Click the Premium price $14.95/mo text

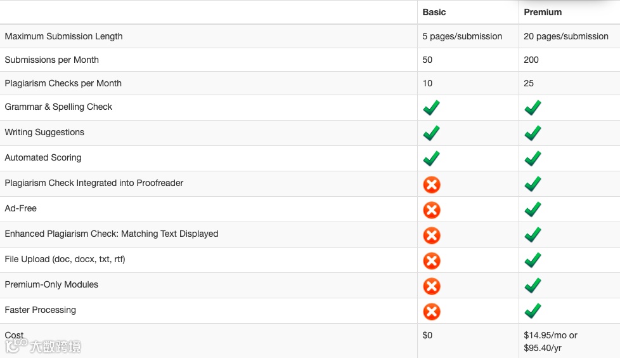tap(550, 335)
